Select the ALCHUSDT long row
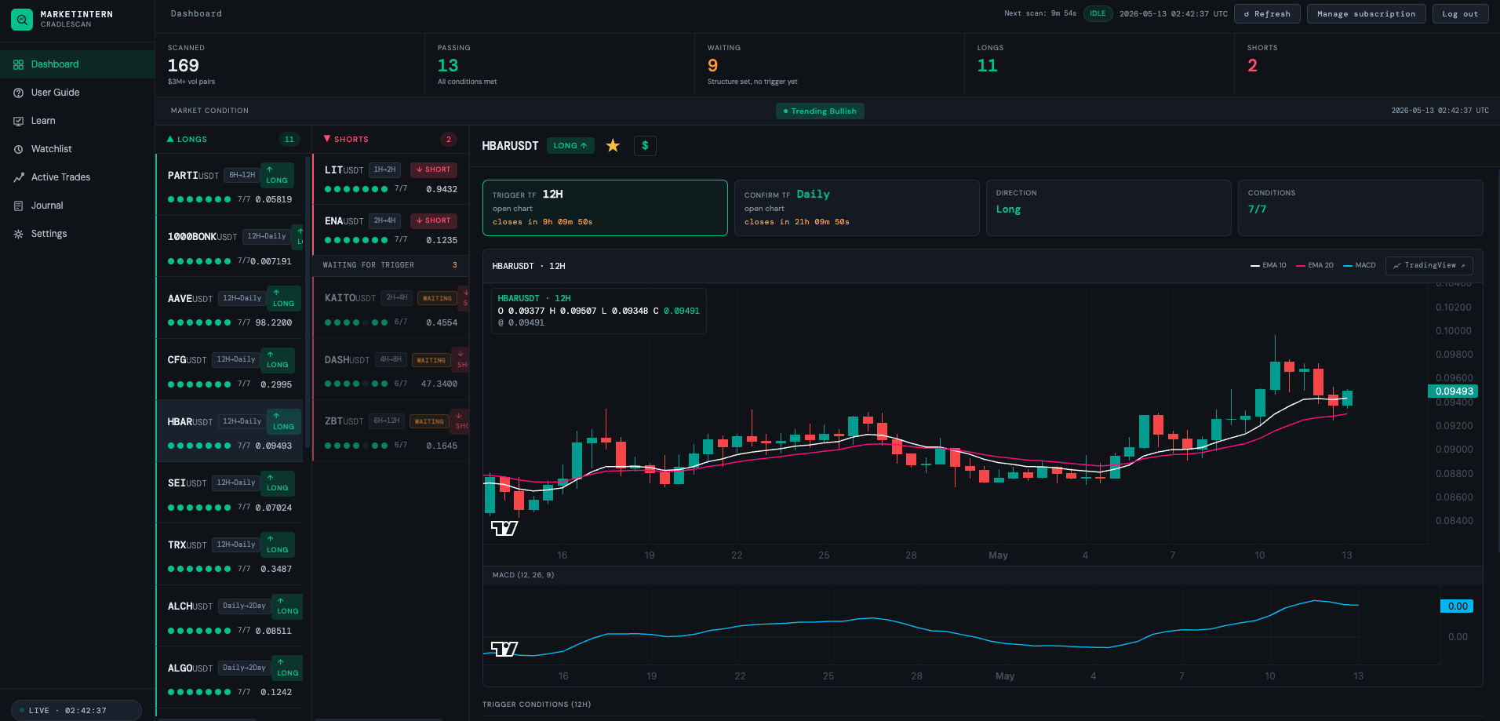1500x721 pixels. click(230, 616)
